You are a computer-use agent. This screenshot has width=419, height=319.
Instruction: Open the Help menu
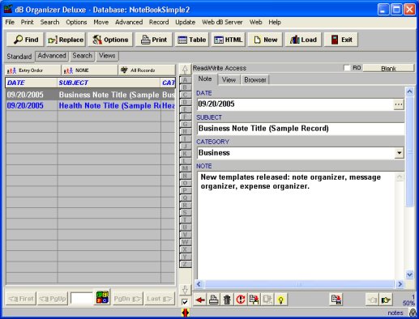275,22
